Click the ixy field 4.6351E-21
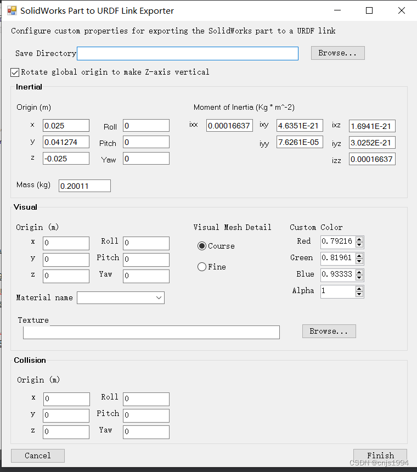The image size is (417, 472). (300, 126)
